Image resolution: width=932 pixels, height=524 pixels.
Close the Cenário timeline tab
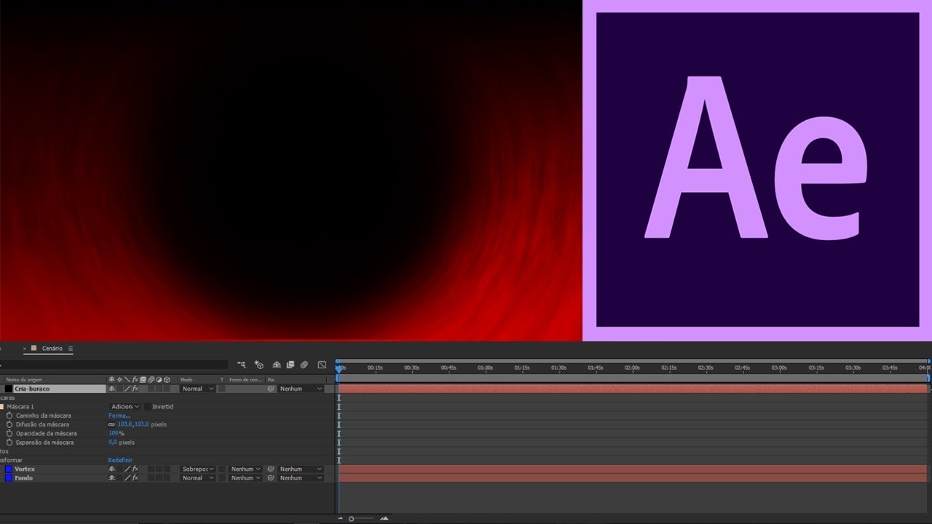click(x=25, y=349)
